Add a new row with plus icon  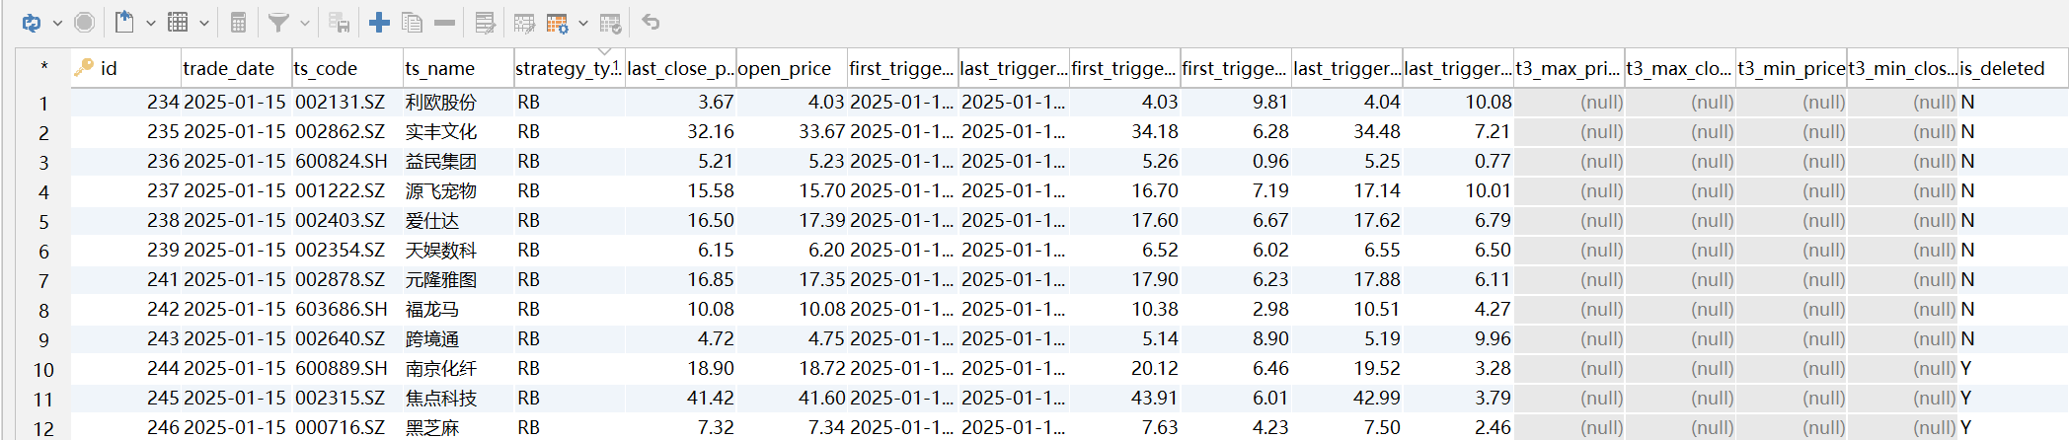pyautogui.click(x=379, y=22)
